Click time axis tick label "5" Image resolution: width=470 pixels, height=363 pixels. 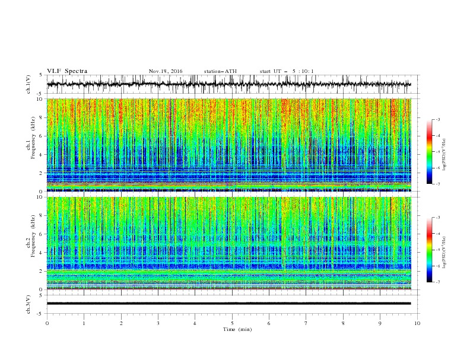(232, 323)
